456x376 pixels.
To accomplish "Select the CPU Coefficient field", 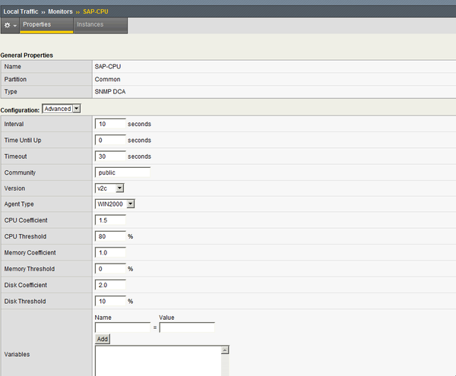I will (x=110, y=220).
